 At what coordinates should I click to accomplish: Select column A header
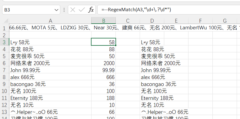pyautogui.click(x=50, y=21)
